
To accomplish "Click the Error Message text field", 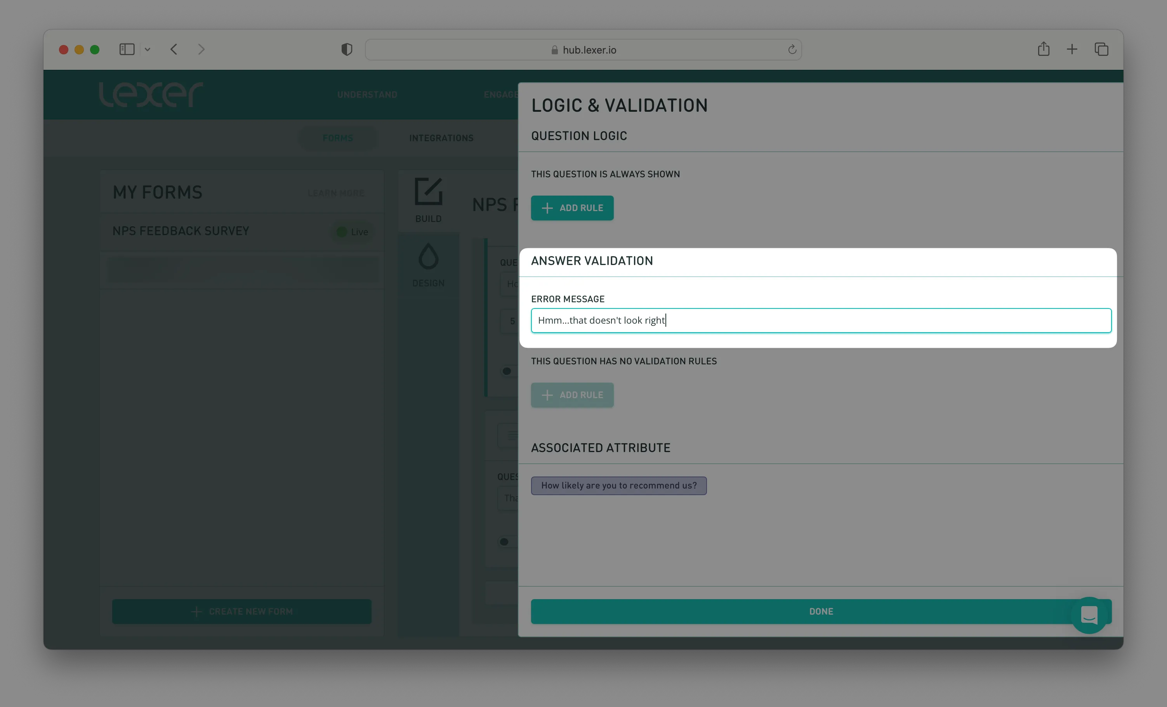I will coord(821,321).
